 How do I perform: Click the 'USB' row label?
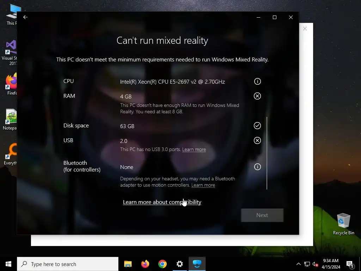(68, 140)
